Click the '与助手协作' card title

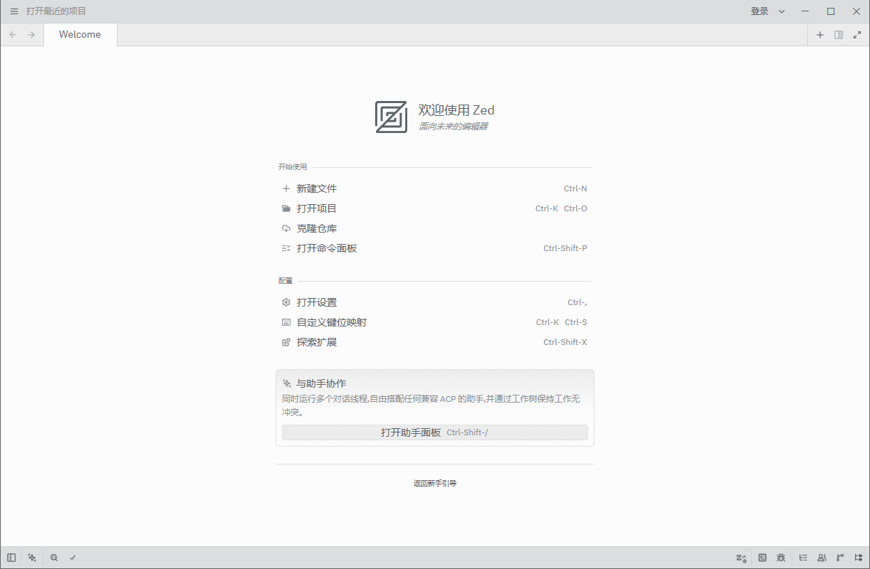coord(322,383)
